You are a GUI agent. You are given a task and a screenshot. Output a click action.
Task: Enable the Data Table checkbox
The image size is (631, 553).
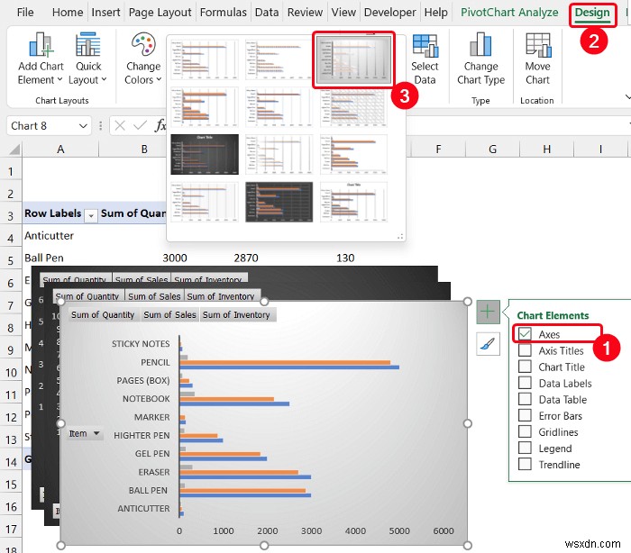525,399
